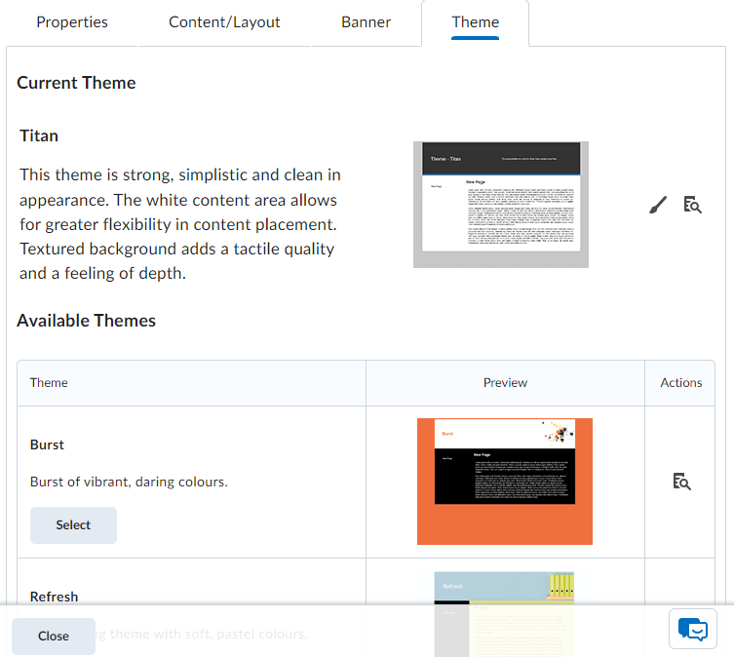Open the chat bubble icon
The image size is (734, 657).
tap(693, 629)
